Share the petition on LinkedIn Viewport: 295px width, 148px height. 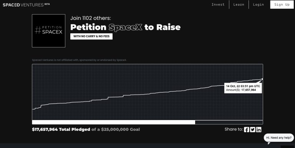tap(259, 130)
